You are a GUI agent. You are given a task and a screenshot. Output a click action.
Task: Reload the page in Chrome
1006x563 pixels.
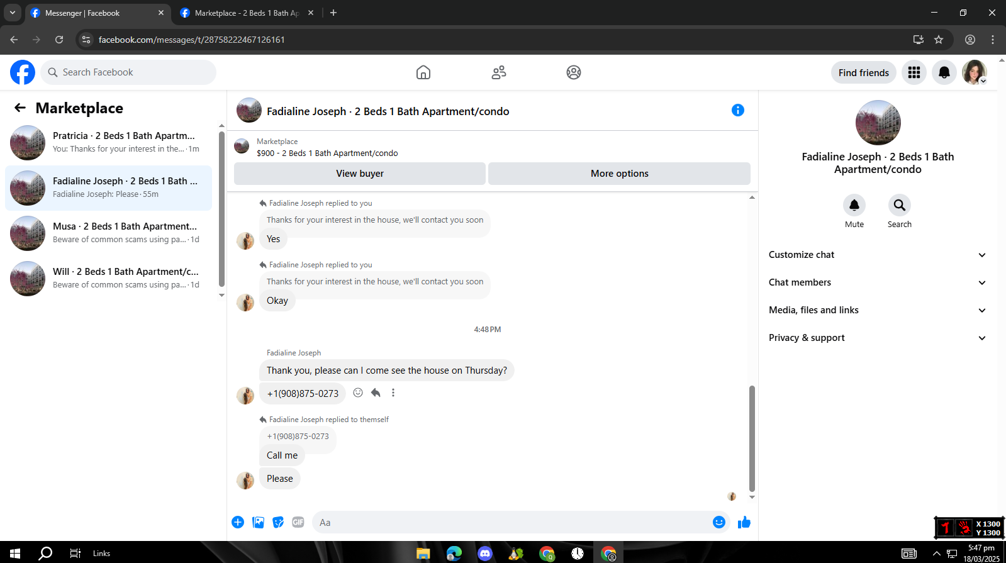[x=59, y=40]
